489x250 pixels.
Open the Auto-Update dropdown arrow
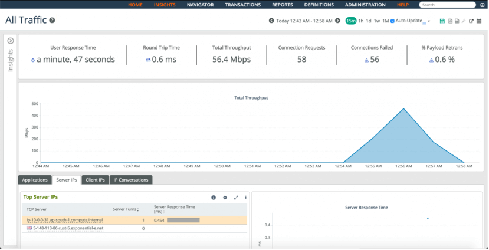coord(429,22)
